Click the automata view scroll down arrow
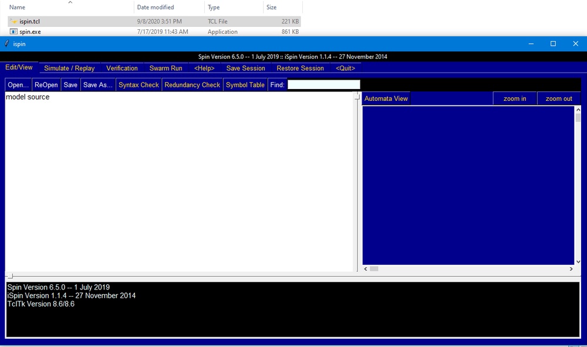This screenshot has width=587, height=347. point(578,262)
